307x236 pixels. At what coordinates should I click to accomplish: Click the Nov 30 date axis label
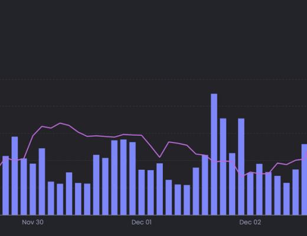pos(32,222)
